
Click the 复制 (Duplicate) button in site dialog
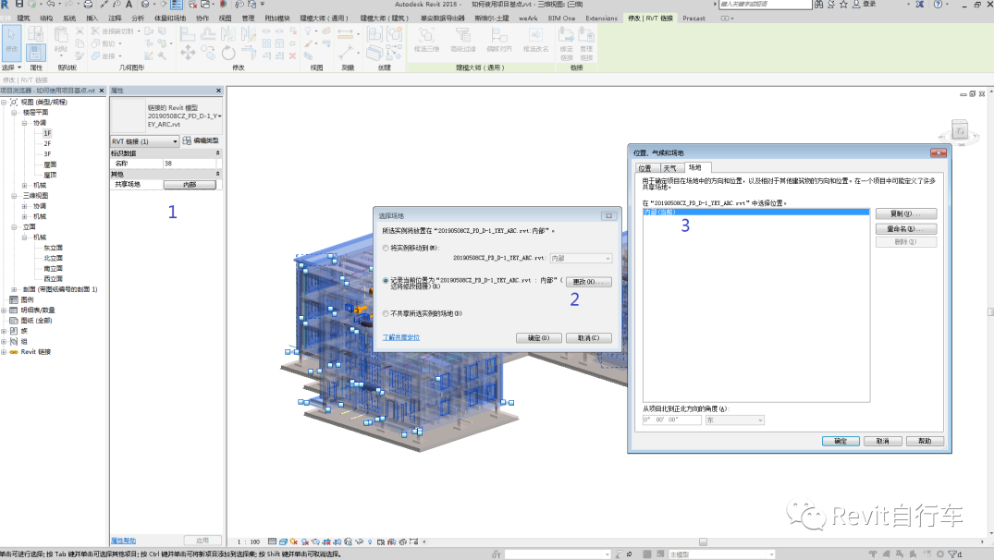(x=906, y=213)
